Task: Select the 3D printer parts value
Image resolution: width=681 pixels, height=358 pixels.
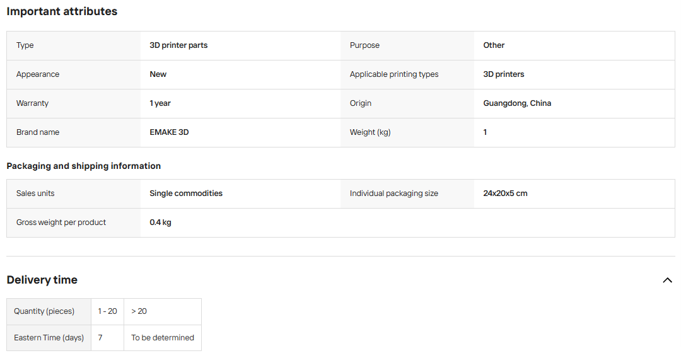Action: (x=178, y=45)
